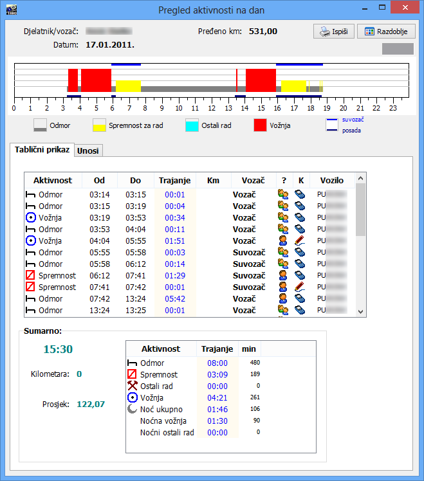
Task: Click the driving icon in Vožnja 04:04 row
Action: click(x=30, y=240)
